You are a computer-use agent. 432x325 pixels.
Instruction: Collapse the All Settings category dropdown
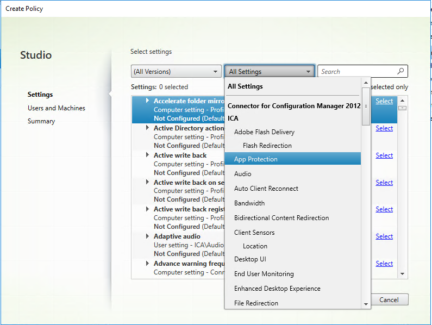tap(308, 71)
